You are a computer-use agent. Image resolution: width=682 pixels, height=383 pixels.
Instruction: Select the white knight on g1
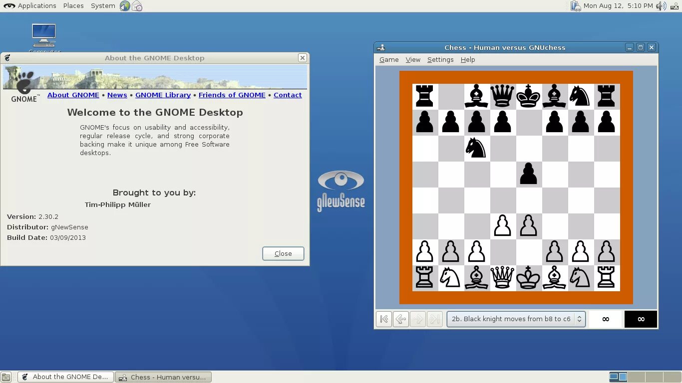(581, 278)
